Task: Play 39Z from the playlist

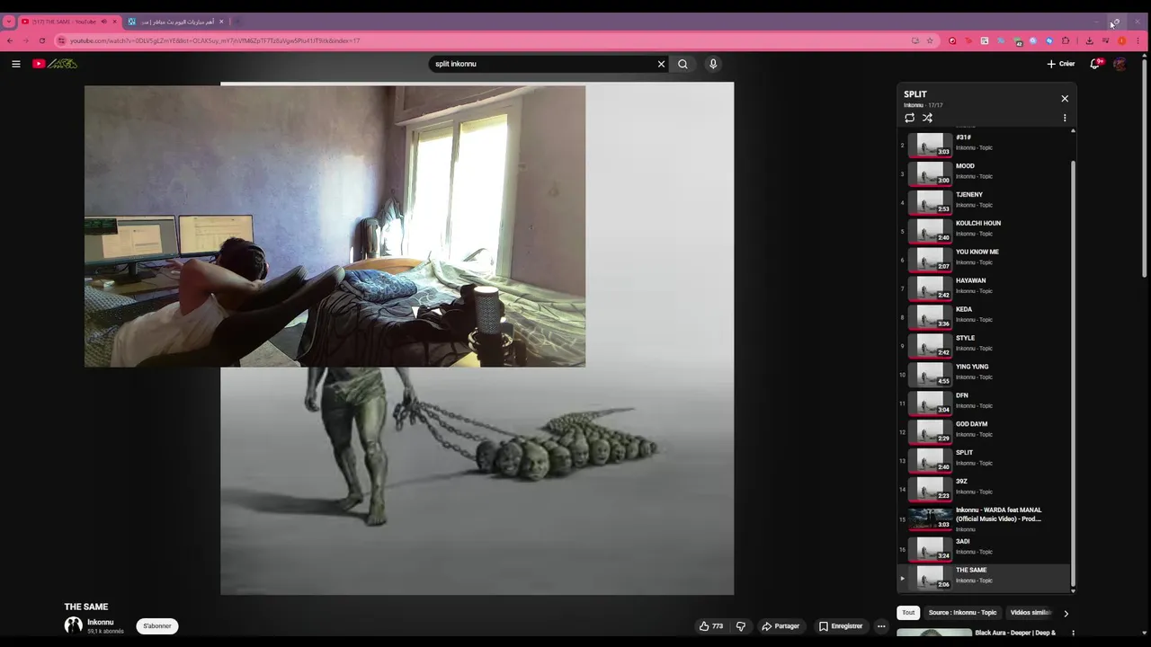Action: click(x=984, y=489)
